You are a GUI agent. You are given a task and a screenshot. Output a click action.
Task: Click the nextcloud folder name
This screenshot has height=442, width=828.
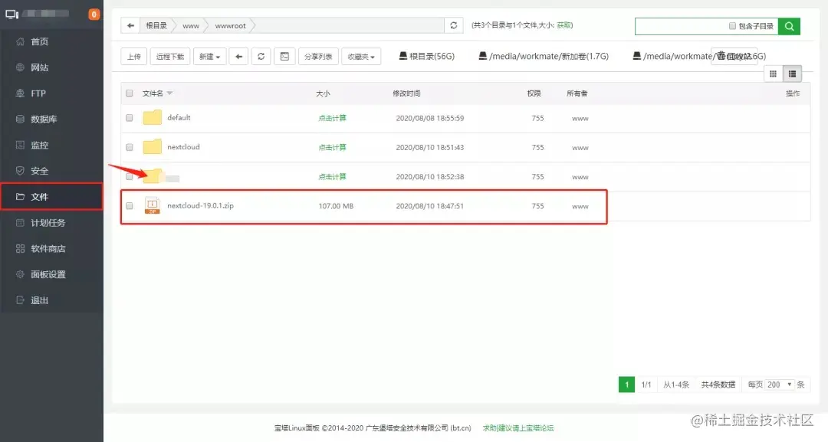(x=183, y=147)
